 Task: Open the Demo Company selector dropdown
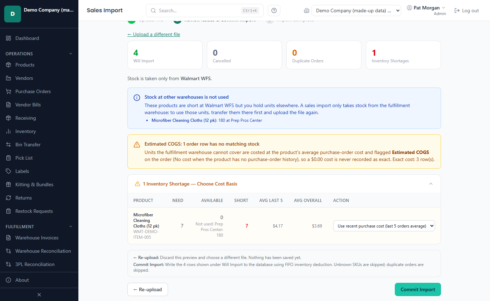356,10
